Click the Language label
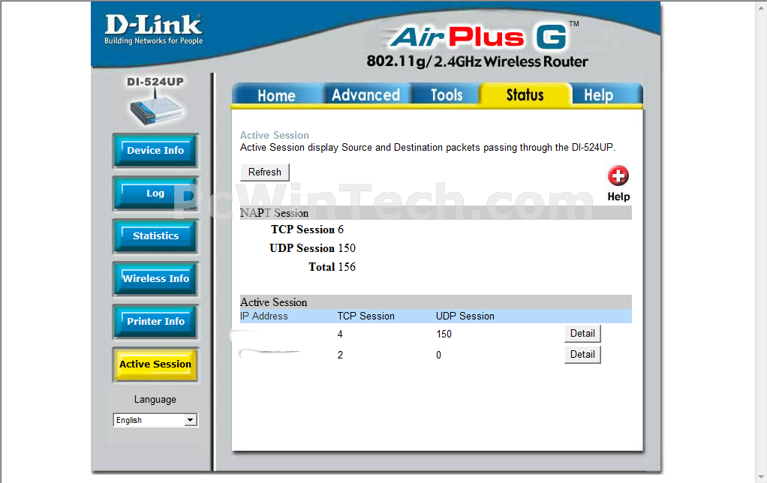767x483 pixels. coord(155,400)
